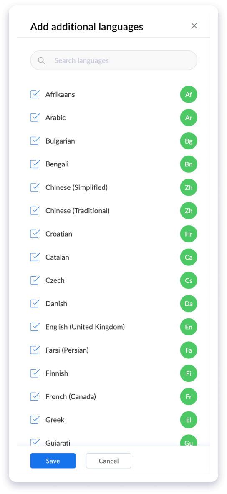Deselect the Danish checkbox

35,304
